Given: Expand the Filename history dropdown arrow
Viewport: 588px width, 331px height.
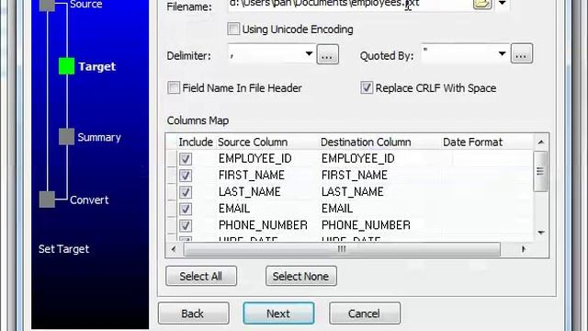Looking at the screenshot, I should [x=503, y=4].
